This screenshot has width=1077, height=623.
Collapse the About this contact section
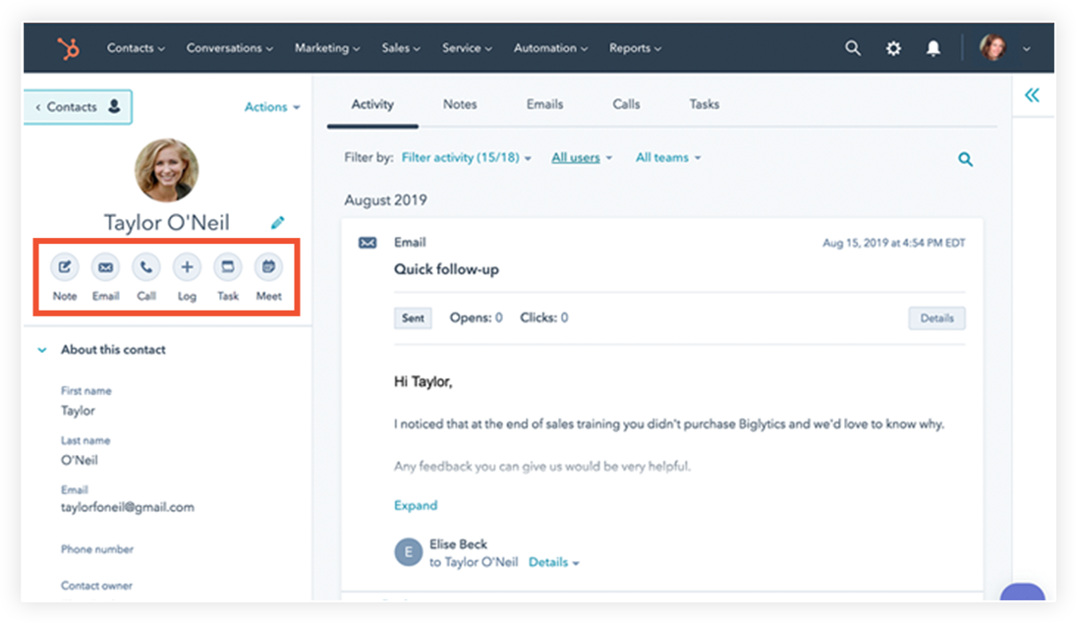click(x=41, y=349)
